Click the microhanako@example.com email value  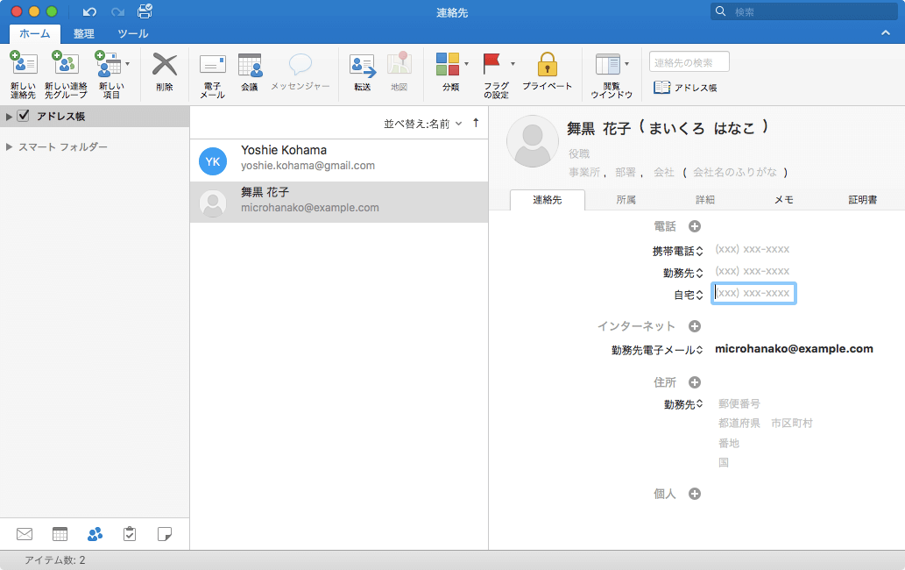click(794, 349)
